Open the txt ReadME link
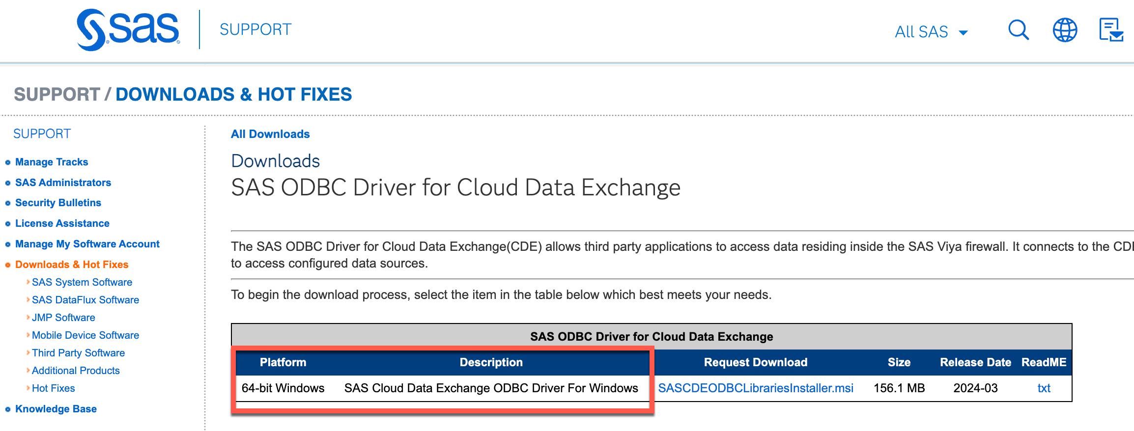 [x=1044, y=388]
